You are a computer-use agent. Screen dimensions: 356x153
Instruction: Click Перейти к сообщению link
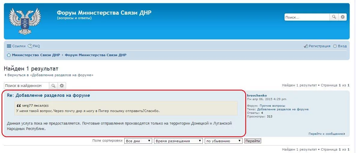(x=327, y=134)
